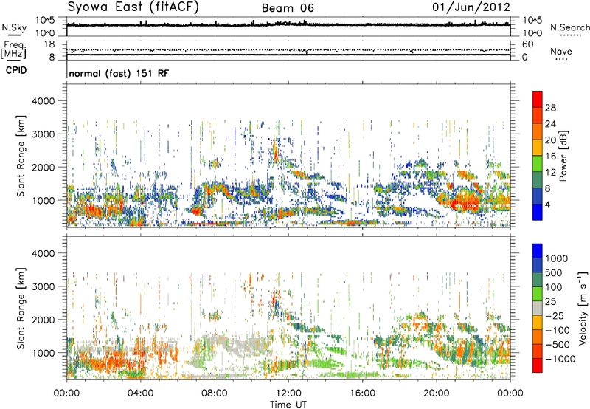Click the "4000" tick of the power panel
The height and width of the screenshot is (409, 590).
click(x=43, y=101)
